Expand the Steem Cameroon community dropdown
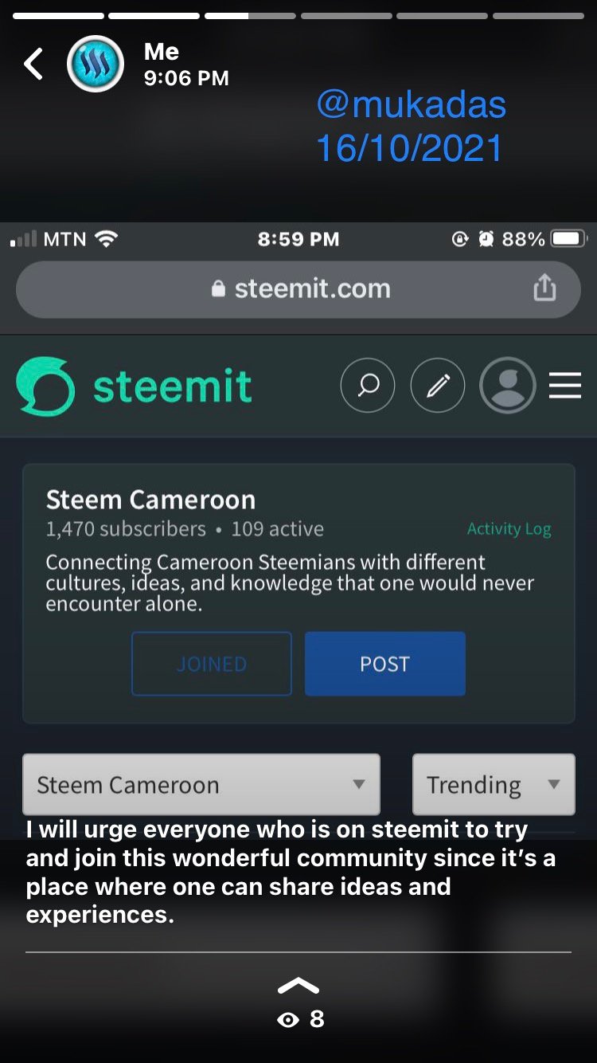This screenshot has height=1063, width=597. click(x=201, y=784)
